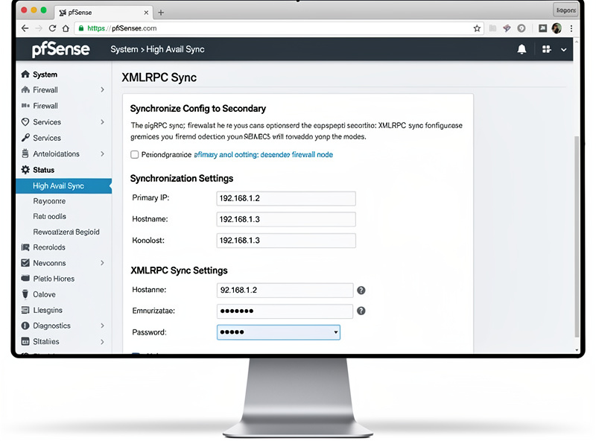Select the pfSense browser tab
This screenshot has height=441, width=596.
pos(104,12)
